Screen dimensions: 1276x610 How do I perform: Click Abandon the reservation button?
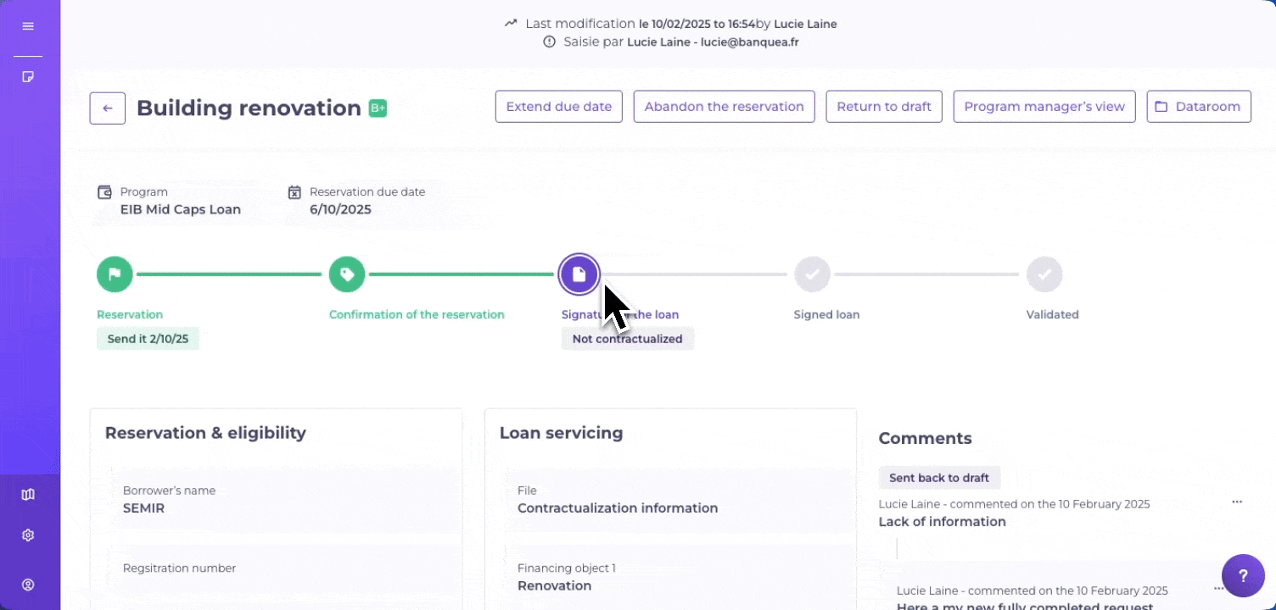(725, 107)
